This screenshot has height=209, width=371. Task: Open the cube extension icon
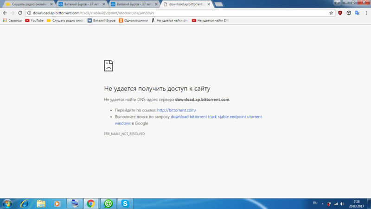tap(349, 13)
